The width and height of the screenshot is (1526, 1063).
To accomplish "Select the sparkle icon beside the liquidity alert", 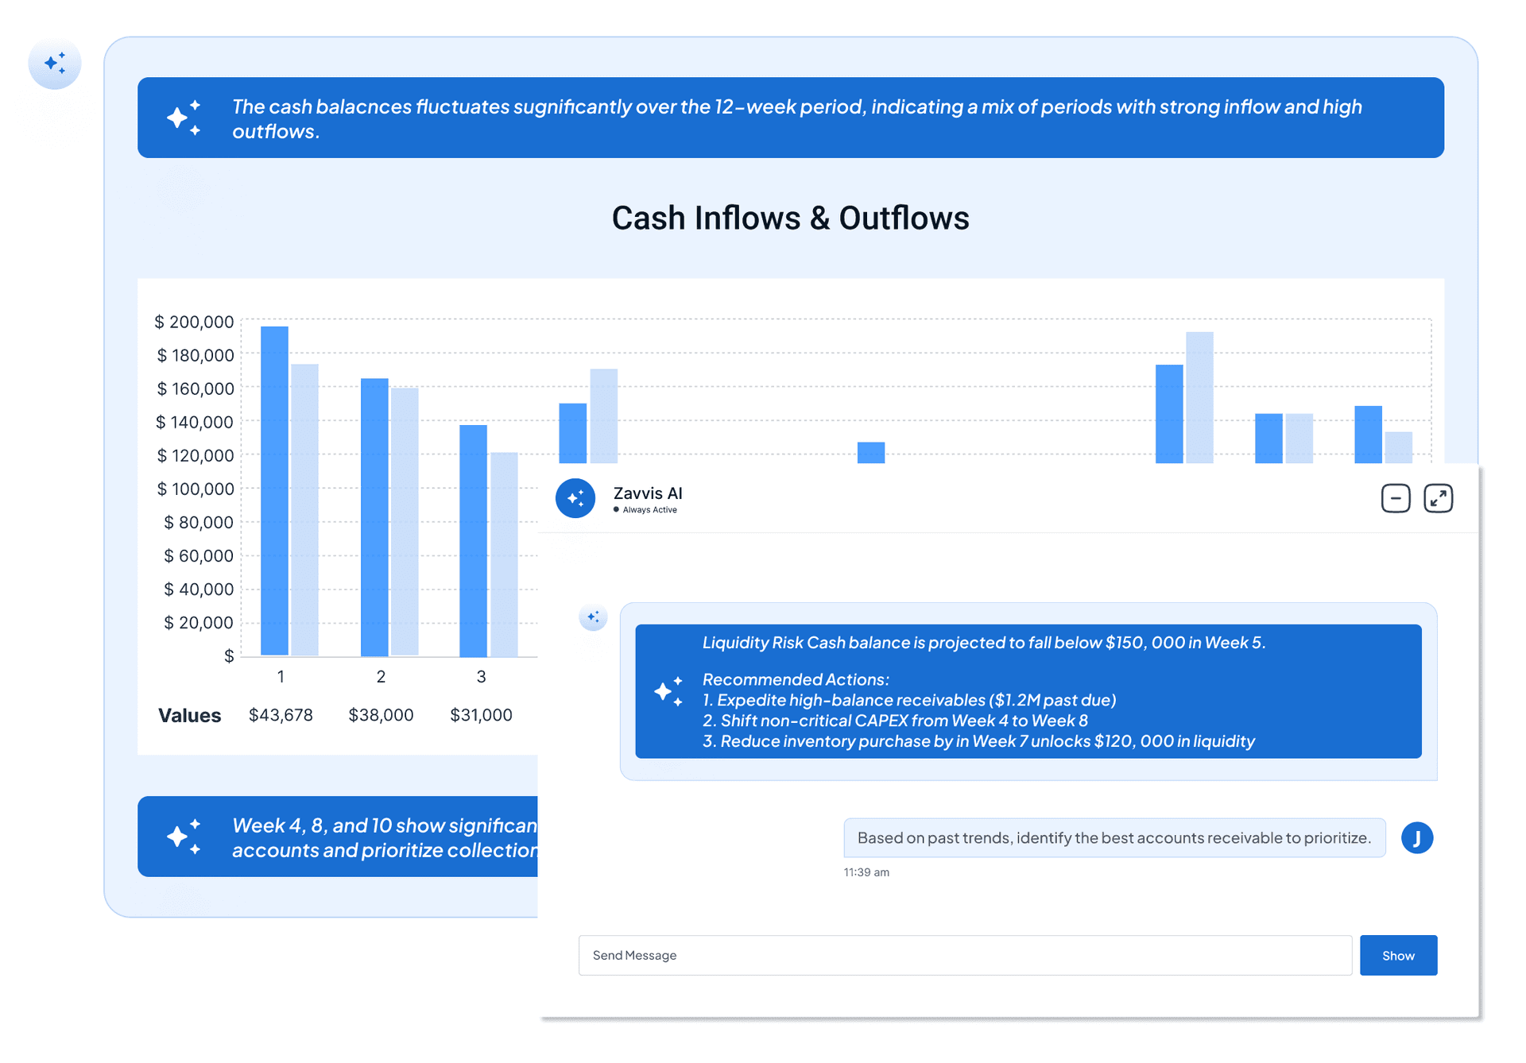I will coord(593,617).
